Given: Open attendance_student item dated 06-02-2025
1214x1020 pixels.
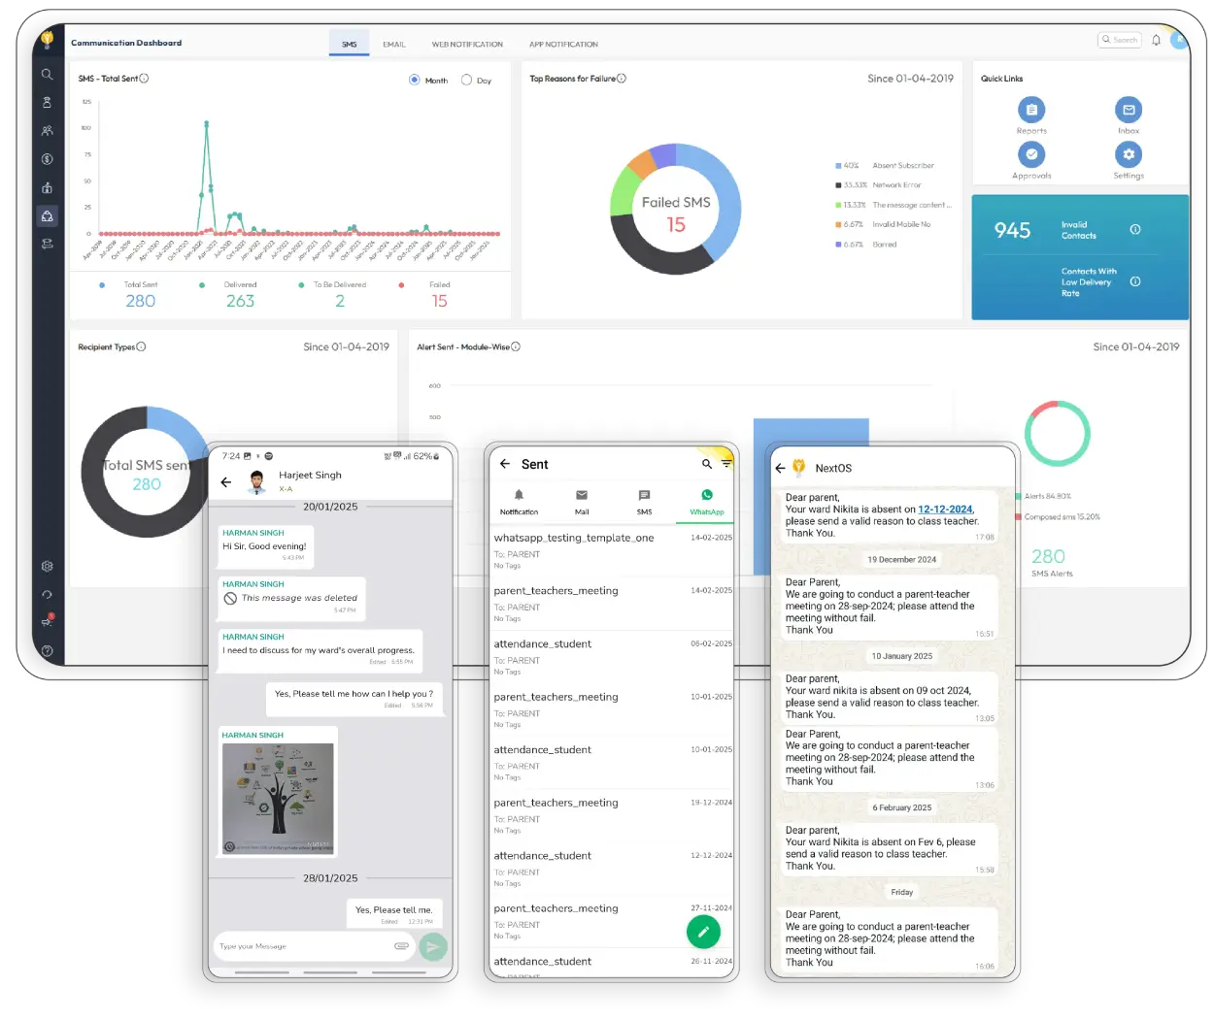Looking at the screenshot, I should (x=612, y=657).
